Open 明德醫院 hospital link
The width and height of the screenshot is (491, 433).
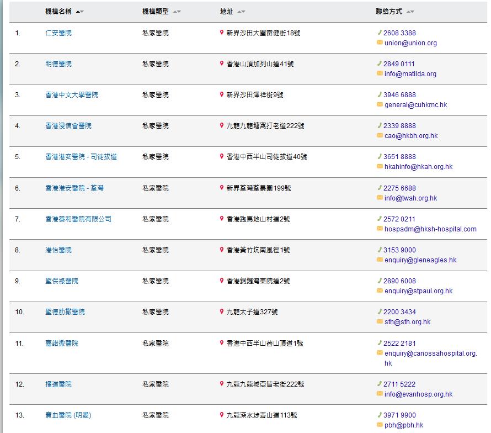(x=58, y=64)
